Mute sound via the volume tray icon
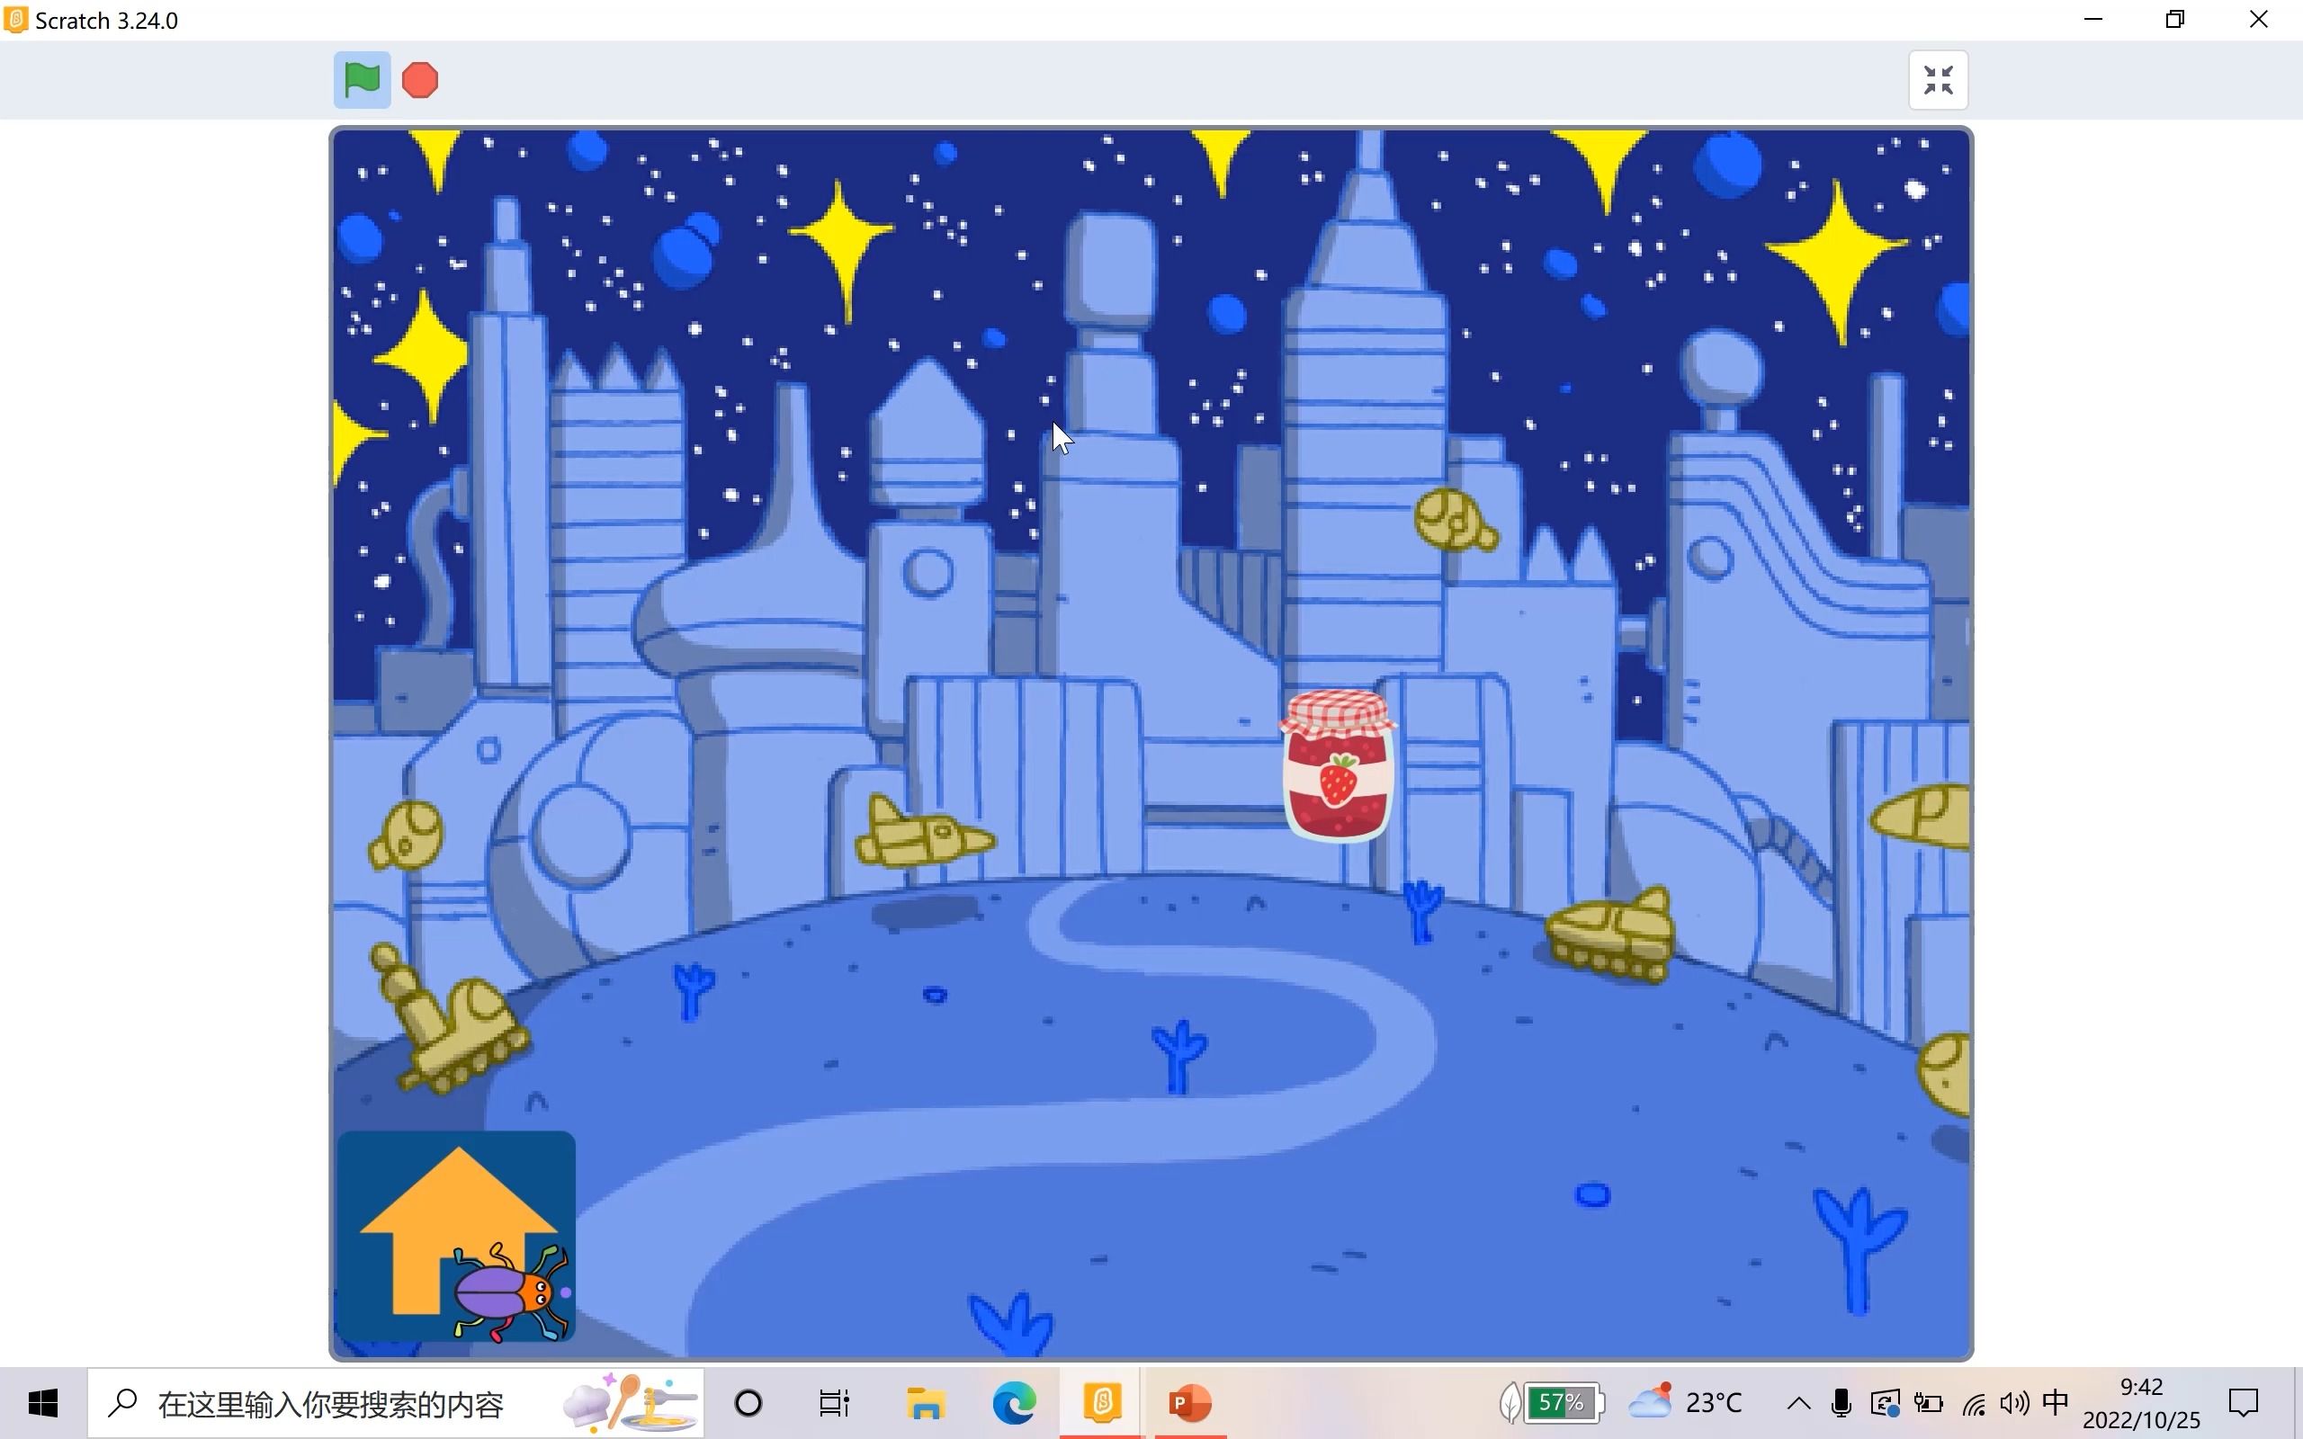Image resolution: width=2303 pixels, height=1439 pixels. coord(2013,1401)
